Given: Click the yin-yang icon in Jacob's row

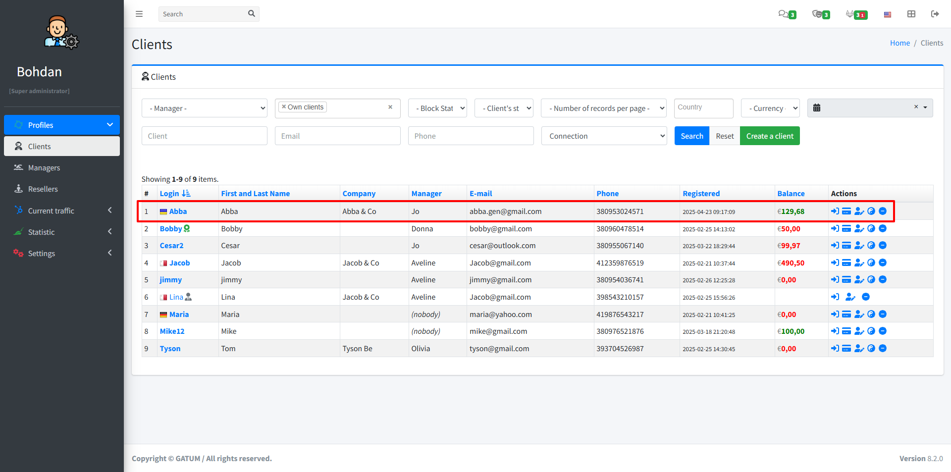Looking at the screenshot, I should coord(871,263).
